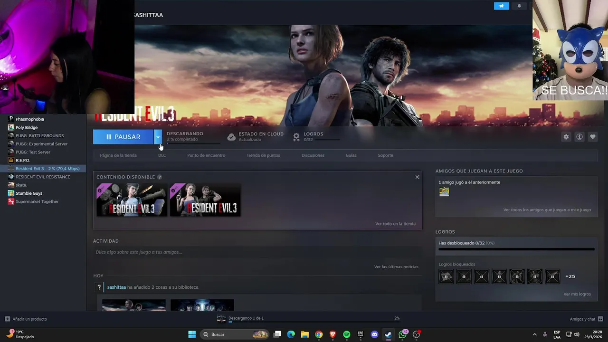Close the Contenido Disponible panel
Viewport: 608px width, 342px height.
pos(417,177)
